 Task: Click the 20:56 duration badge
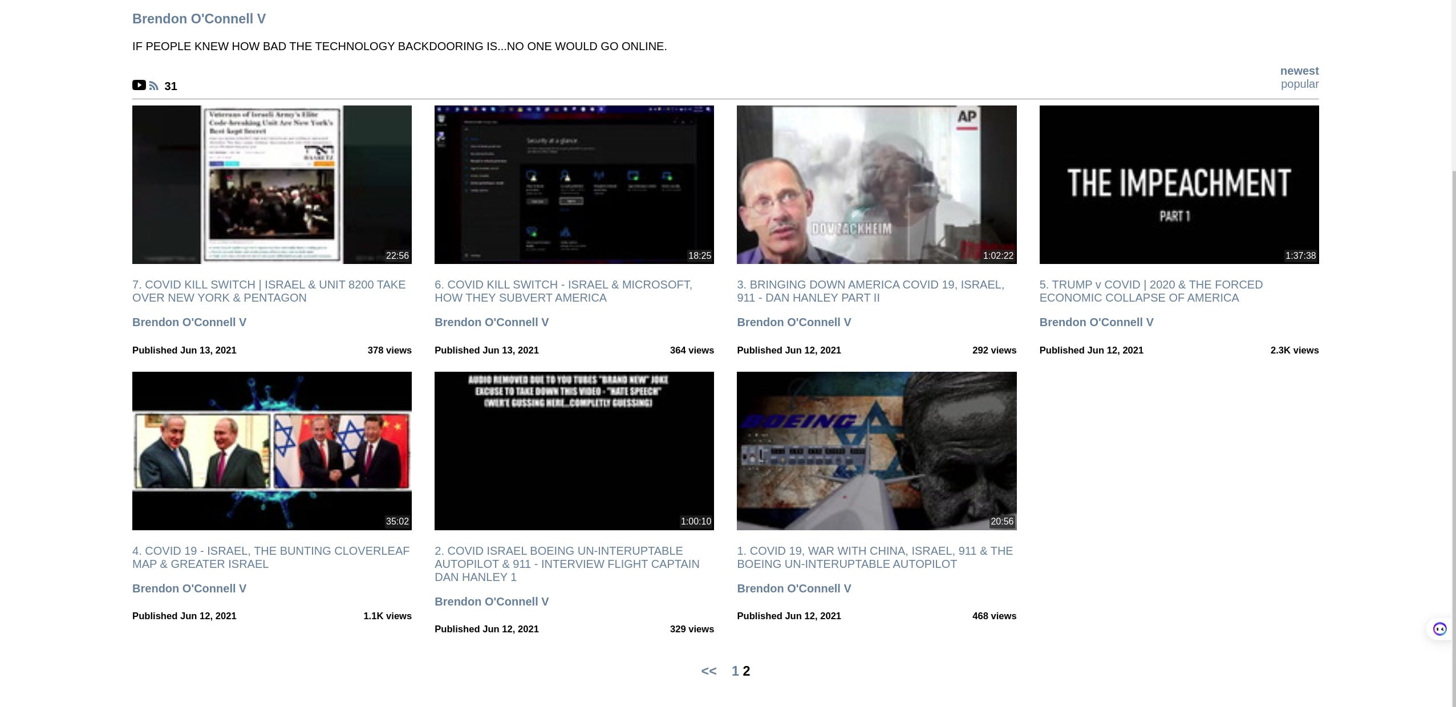pos(1002,521)
